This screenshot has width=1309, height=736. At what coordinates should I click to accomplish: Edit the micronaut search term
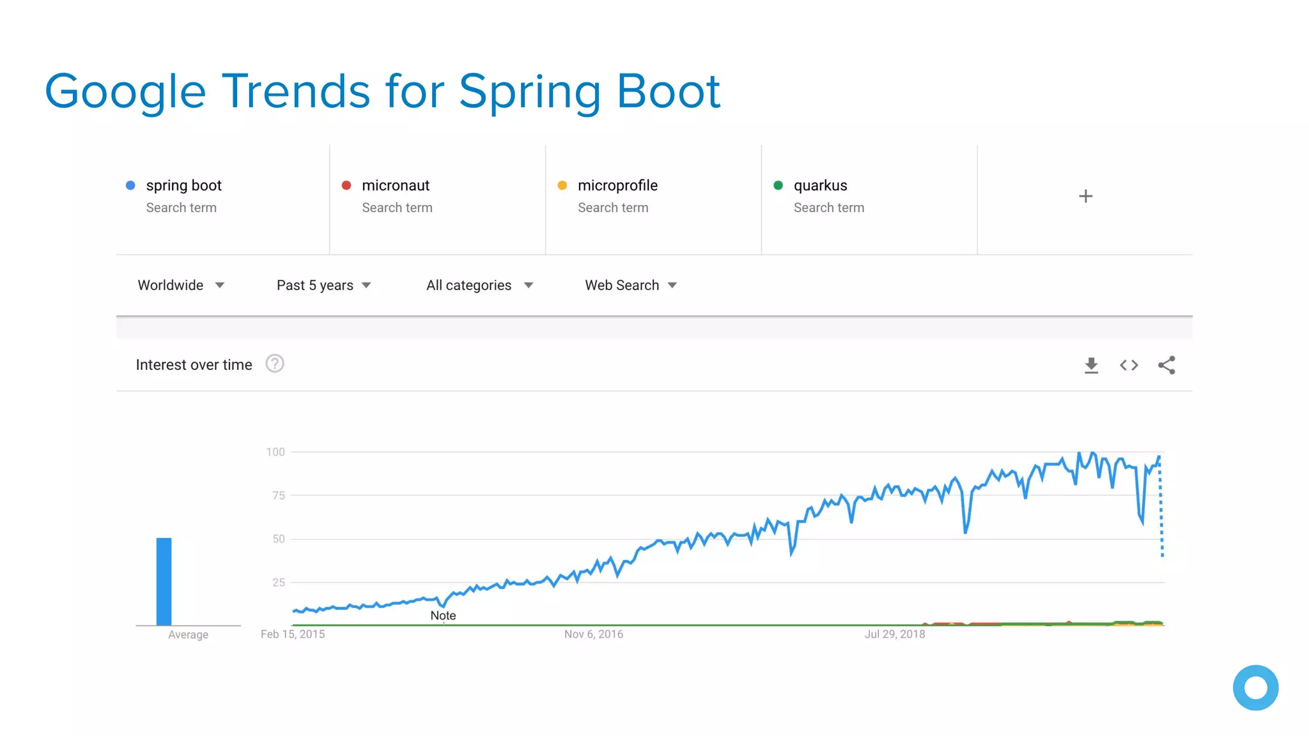396,185
